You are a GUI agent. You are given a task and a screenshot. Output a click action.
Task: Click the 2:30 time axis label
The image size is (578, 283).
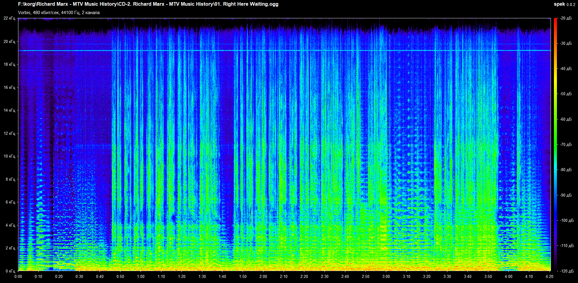(x=325, y=276)
